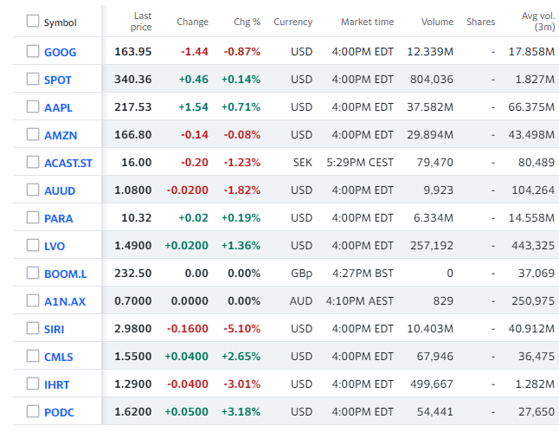
Task: Sort by Change column header
Action: 192,22
